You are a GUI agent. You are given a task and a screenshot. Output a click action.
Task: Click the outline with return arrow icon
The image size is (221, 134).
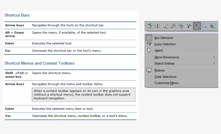tap(205, 26)
